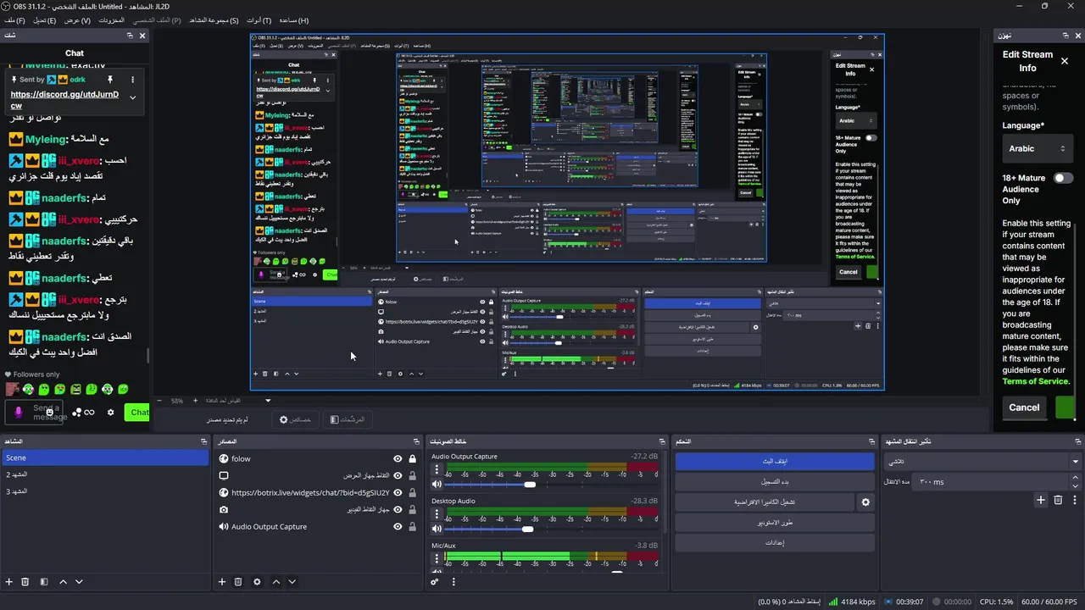Toggle visibility of botrix.live chat source
This screenshot has width=1085, height=610.
point(398,492)
